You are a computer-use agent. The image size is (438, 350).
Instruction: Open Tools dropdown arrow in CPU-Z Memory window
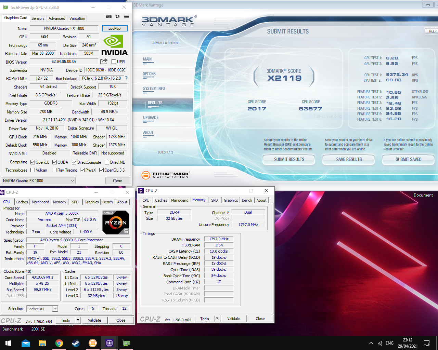[217, 319]
